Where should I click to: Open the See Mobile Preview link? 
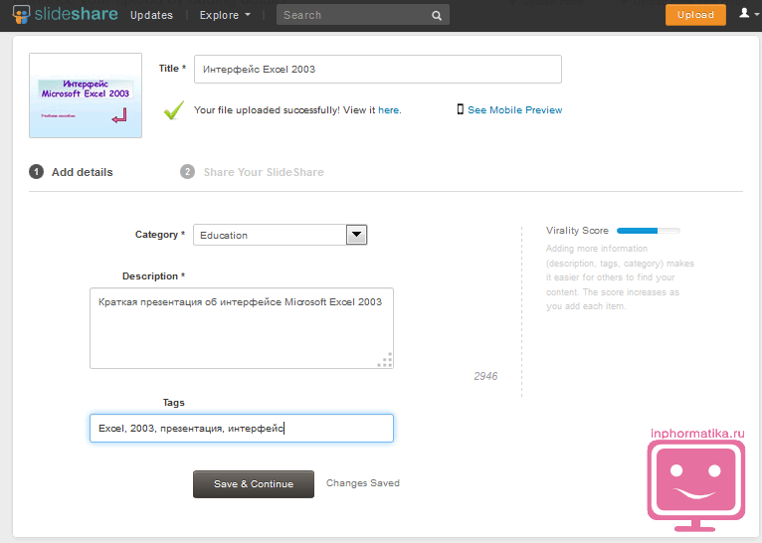pyautogui.click(x=514, y=110)
